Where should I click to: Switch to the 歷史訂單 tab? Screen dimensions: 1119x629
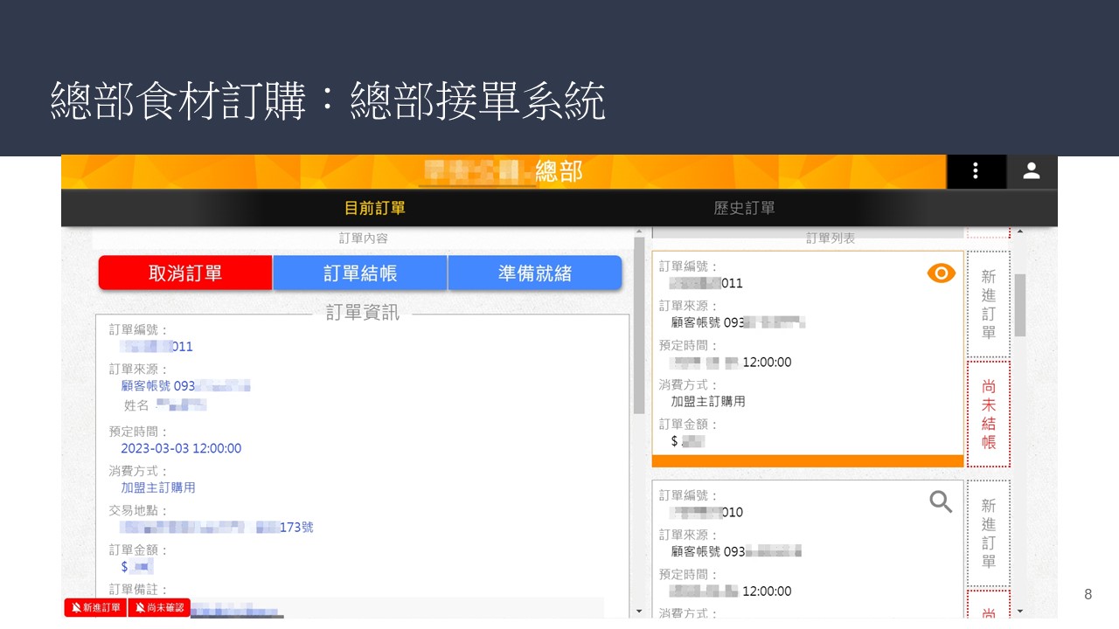(x=744, y=209)
